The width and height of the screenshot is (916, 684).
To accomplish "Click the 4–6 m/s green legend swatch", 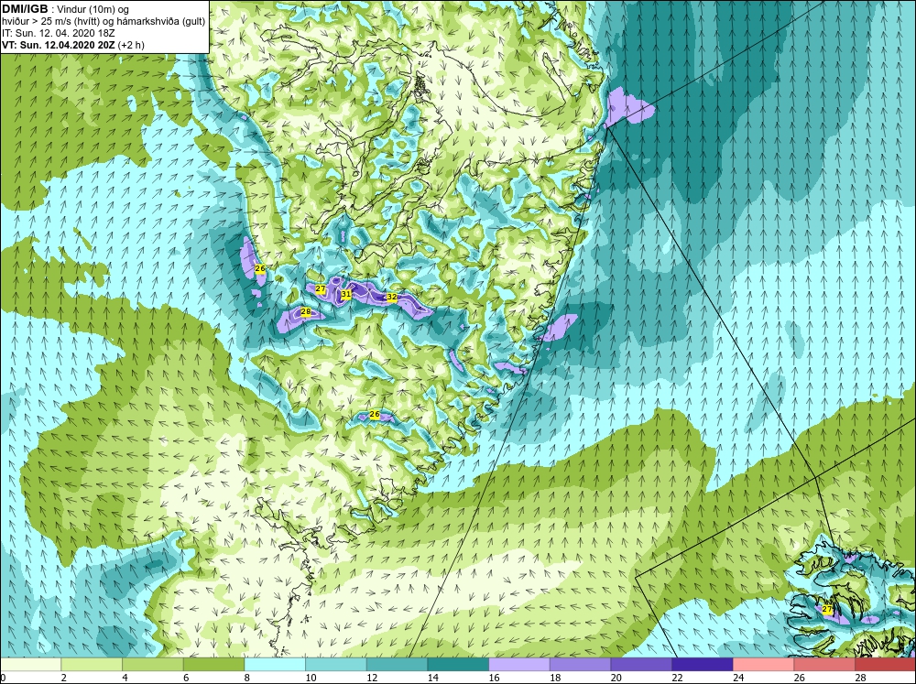I will [152, 664].
